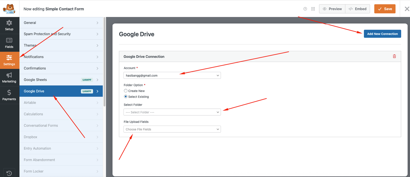Open the apps grid icon

click(313, 9)
